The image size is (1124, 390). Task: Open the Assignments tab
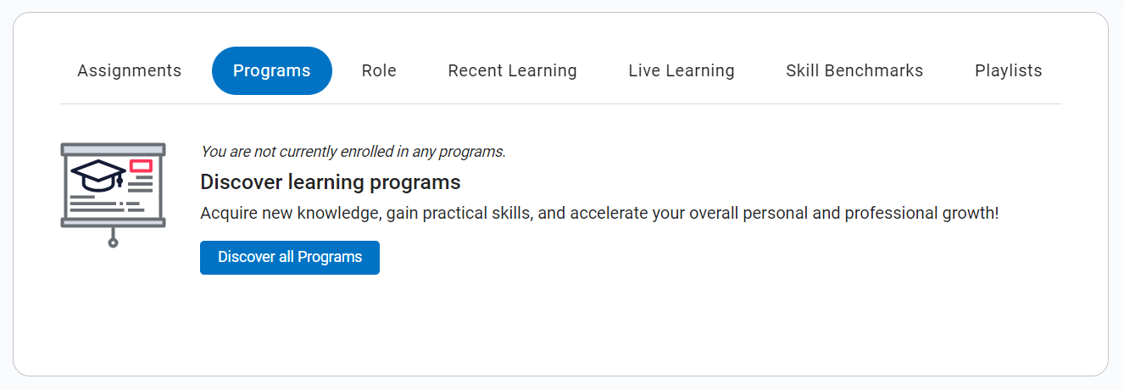[x=129, y=71]
